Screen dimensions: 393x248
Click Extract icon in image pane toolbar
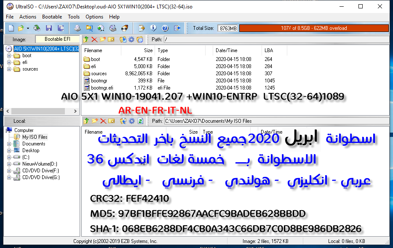tap(123, 39)
